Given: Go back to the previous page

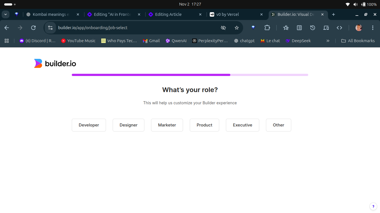Looking at the screenshot, I should [x=7, y=28].
